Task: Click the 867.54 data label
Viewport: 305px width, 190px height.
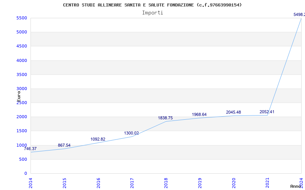Action: pyautogui.click(x=64, y=145)
